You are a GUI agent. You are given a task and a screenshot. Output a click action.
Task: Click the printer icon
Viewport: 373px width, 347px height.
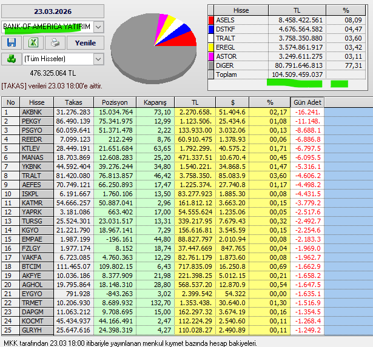pyautogui.click(x=55, y=43)
